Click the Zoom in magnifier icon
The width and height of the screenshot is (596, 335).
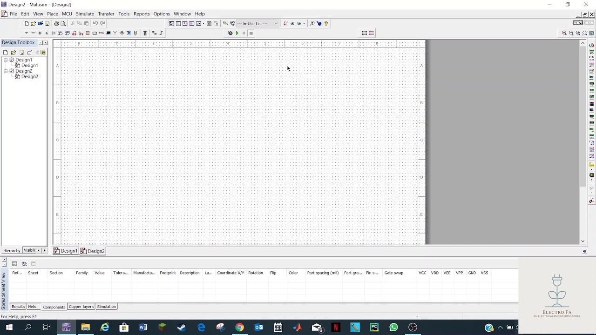click(x=564, y=33)
